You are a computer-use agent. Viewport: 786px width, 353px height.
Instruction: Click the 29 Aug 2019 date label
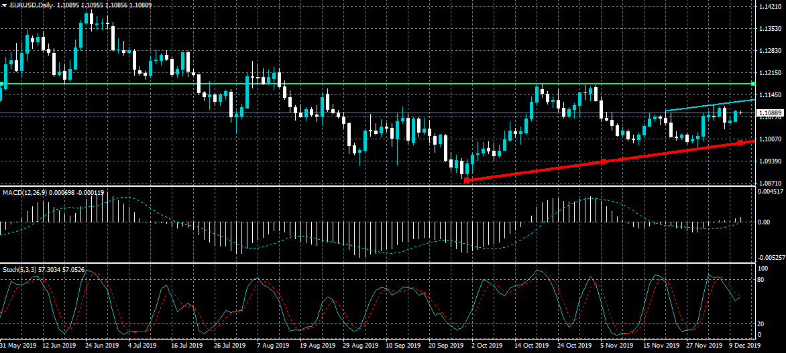(360, 346)
